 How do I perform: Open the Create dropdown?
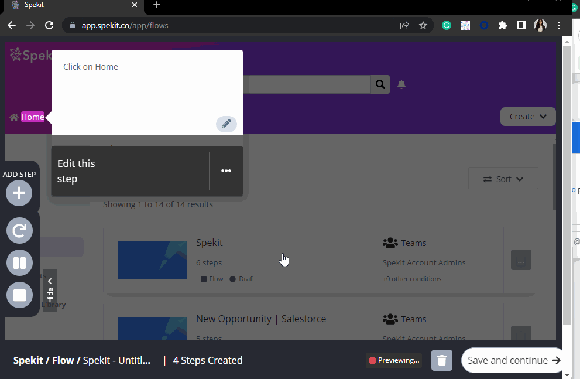tap(528, 117)
